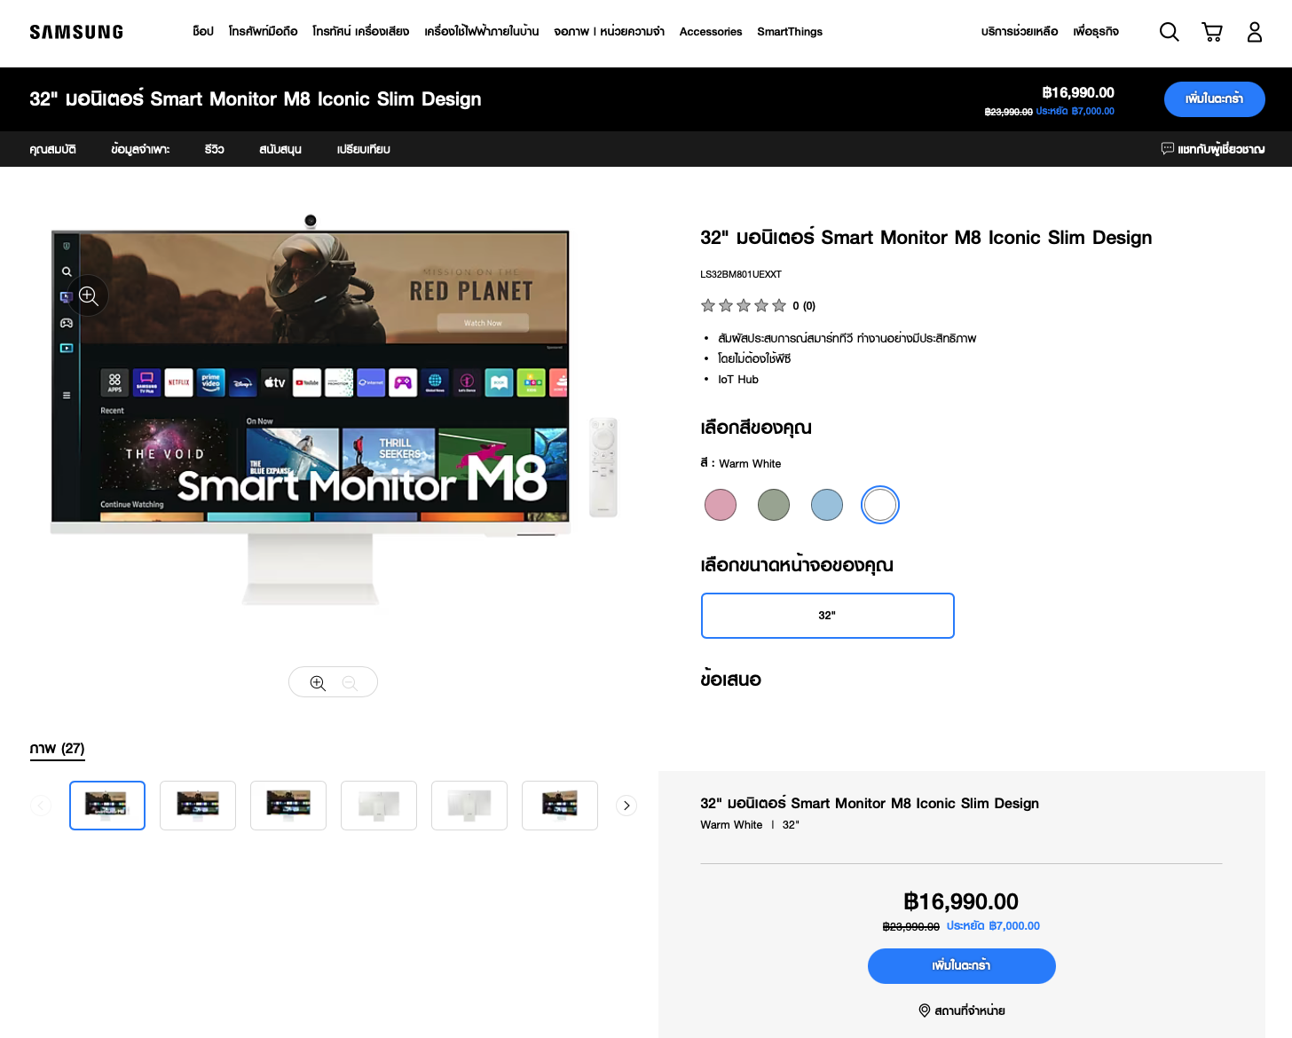Choose the blue color option
The image size is (1292, 1038).
tap(827, 505)
